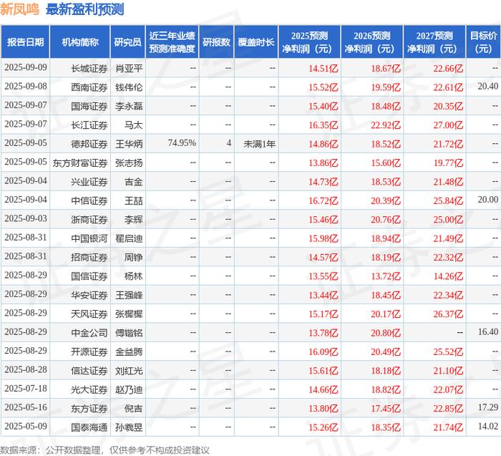Click the 22.92亿 2026 profit forecast

[x=385, y=125]
